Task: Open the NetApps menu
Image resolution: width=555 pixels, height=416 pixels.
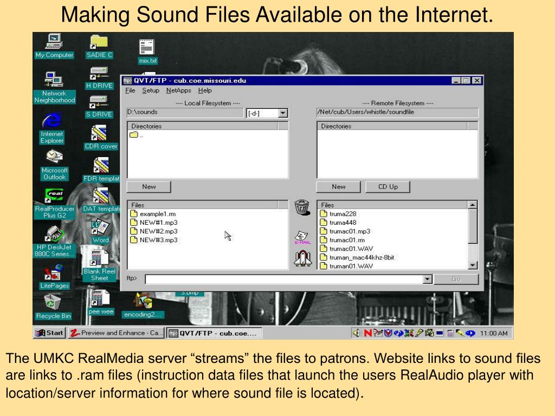Action: click(178, 90)
